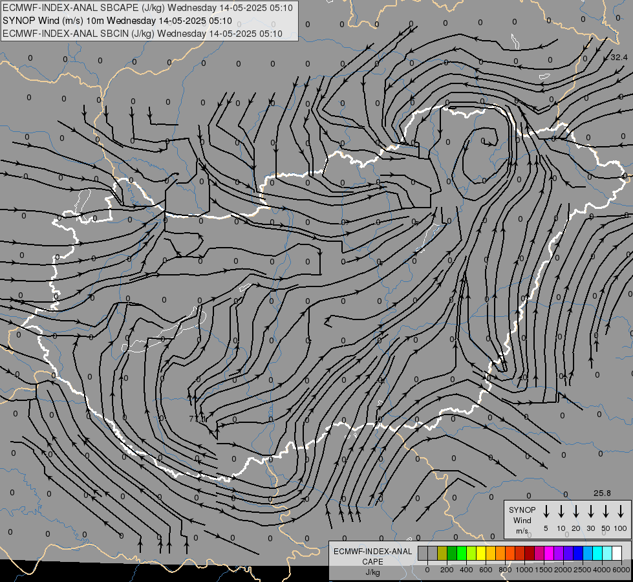This screenshot has width=633, height=582.
Task: Click the wind arrow above 10 m/s
Action: (561, 512)
